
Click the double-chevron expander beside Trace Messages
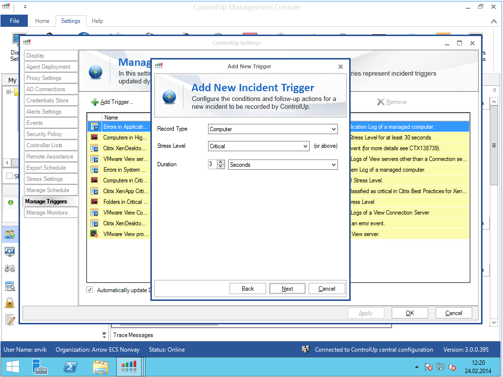click(104, 335)
